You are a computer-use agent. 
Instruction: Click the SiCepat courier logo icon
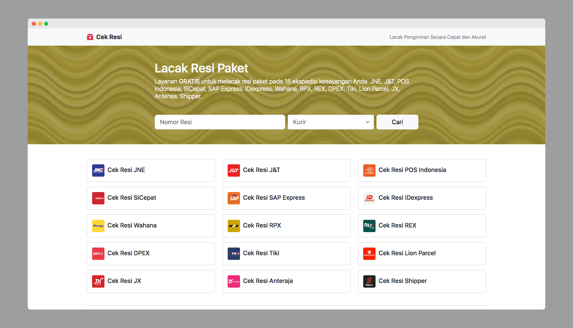tap(98, 198)
